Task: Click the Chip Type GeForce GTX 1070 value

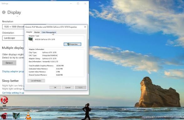Action: (x=49, y=52)
